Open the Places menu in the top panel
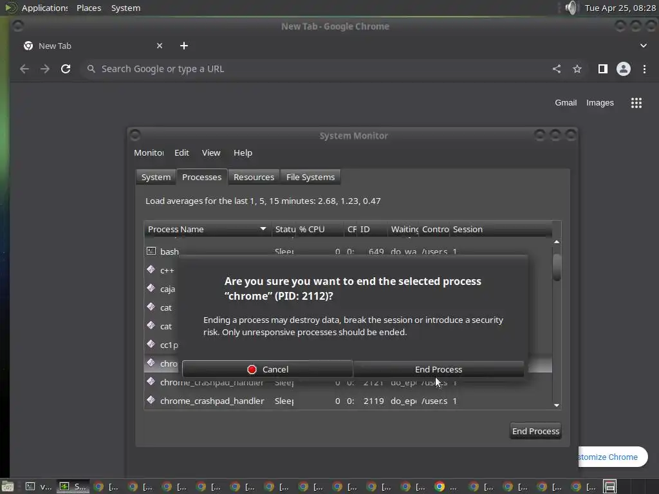The width and height of the screenshot is (659, 494). coord(89,8)
